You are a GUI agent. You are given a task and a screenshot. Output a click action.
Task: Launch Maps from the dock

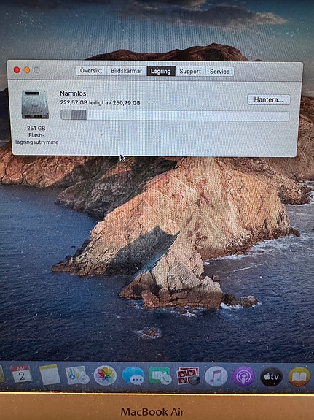pyautogui.click(x=77, y=375)
